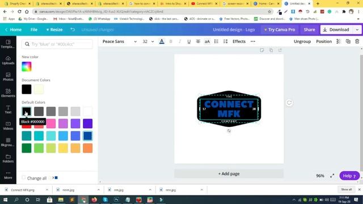Screen dimensions: 363x204
Task: Open the 96% zoom level menu
Action: click(x=320, y=176)
